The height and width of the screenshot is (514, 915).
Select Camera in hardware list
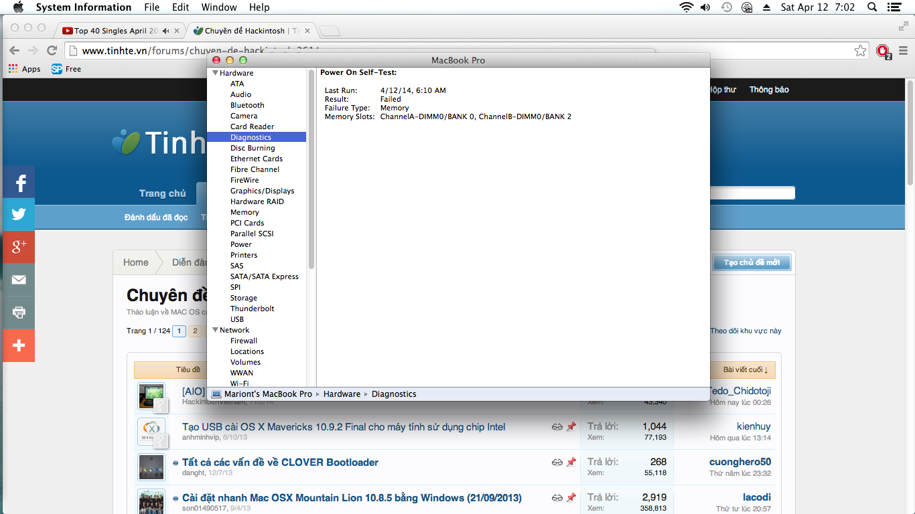tap(244, 116)
